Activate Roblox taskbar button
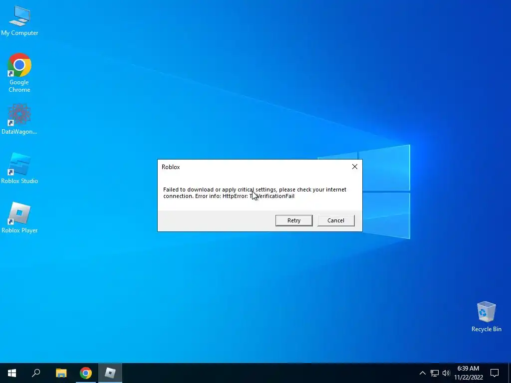511x383 pixels. 110,373
